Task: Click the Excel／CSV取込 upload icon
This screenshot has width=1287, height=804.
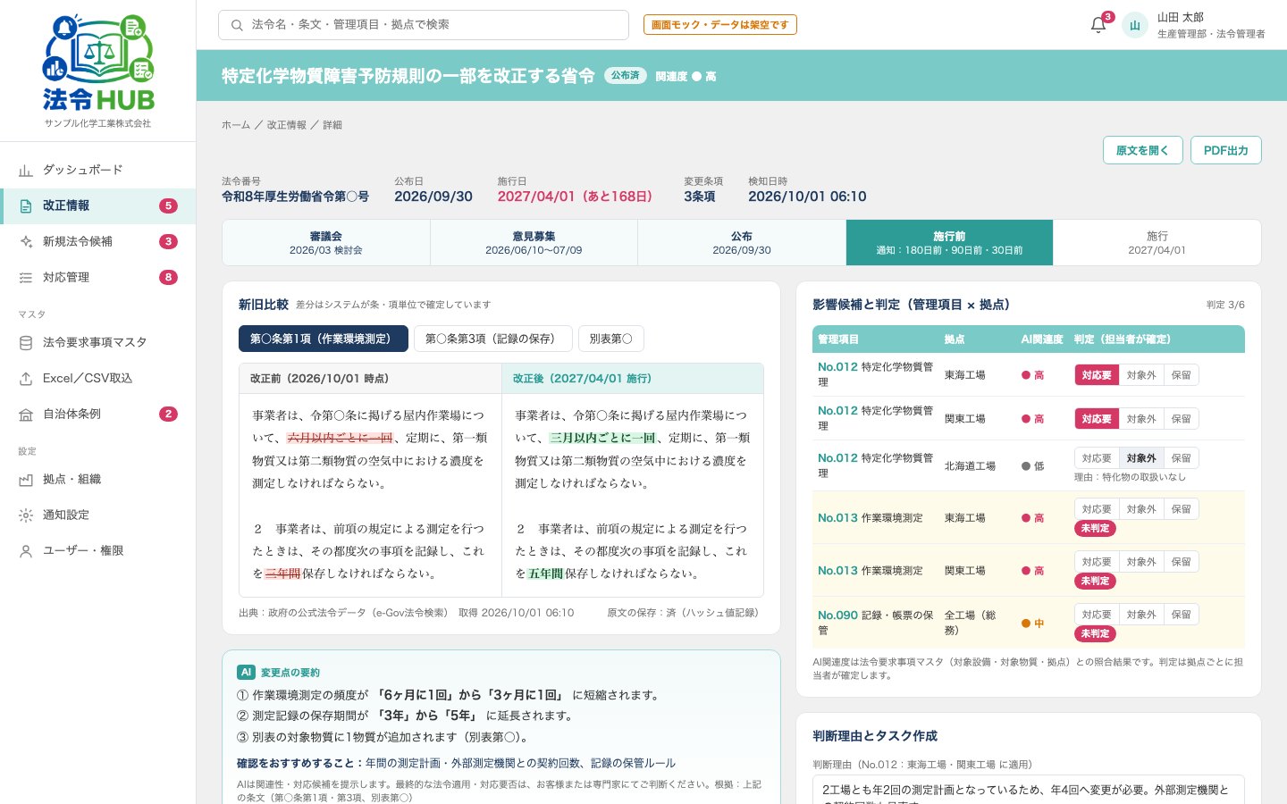Action: pyautogui.click(x=26, y=378)
